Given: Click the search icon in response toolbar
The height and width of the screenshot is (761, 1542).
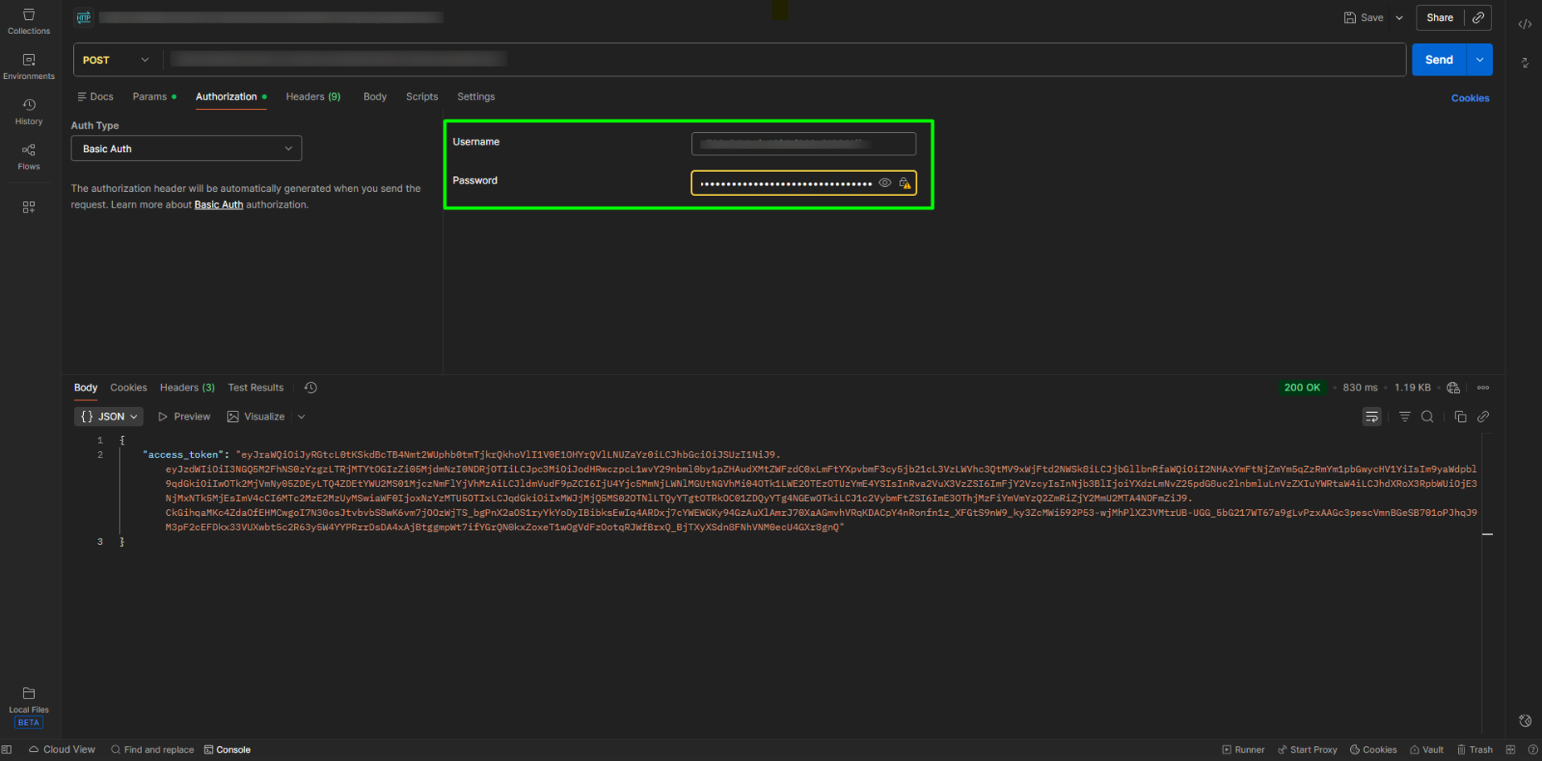Looking at the screenshot, I should click(x=1427, y=417).
